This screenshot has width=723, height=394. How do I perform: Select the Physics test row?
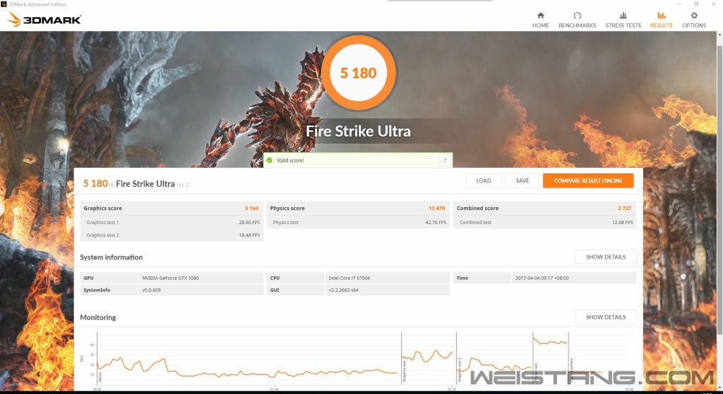pyautogui.click(x=358, y=222)
